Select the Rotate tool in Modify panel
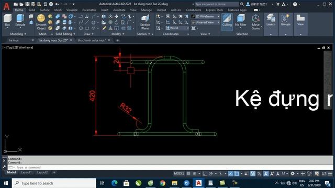This screenshot has height=188, width=335. pos(116,22)
